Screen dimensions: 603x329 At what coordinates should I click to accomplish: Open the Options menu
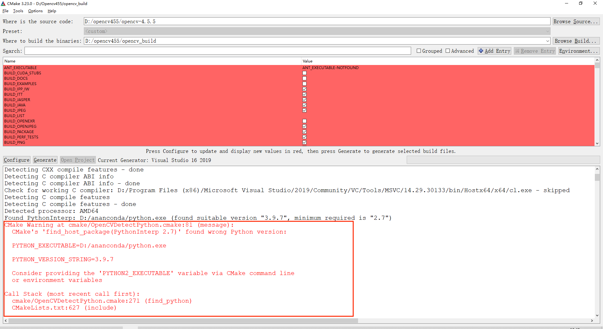35,11
